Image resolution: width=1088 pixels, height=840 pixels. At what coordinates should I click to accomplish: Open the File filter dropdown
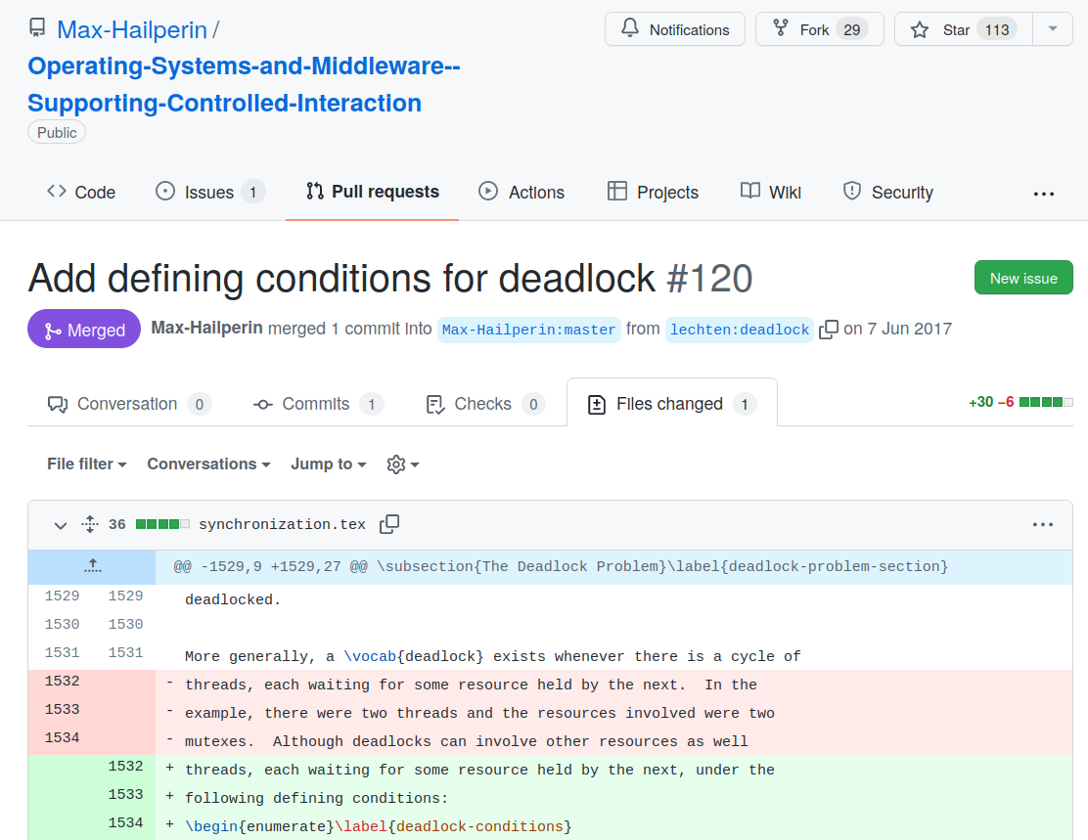coord(87,464)
